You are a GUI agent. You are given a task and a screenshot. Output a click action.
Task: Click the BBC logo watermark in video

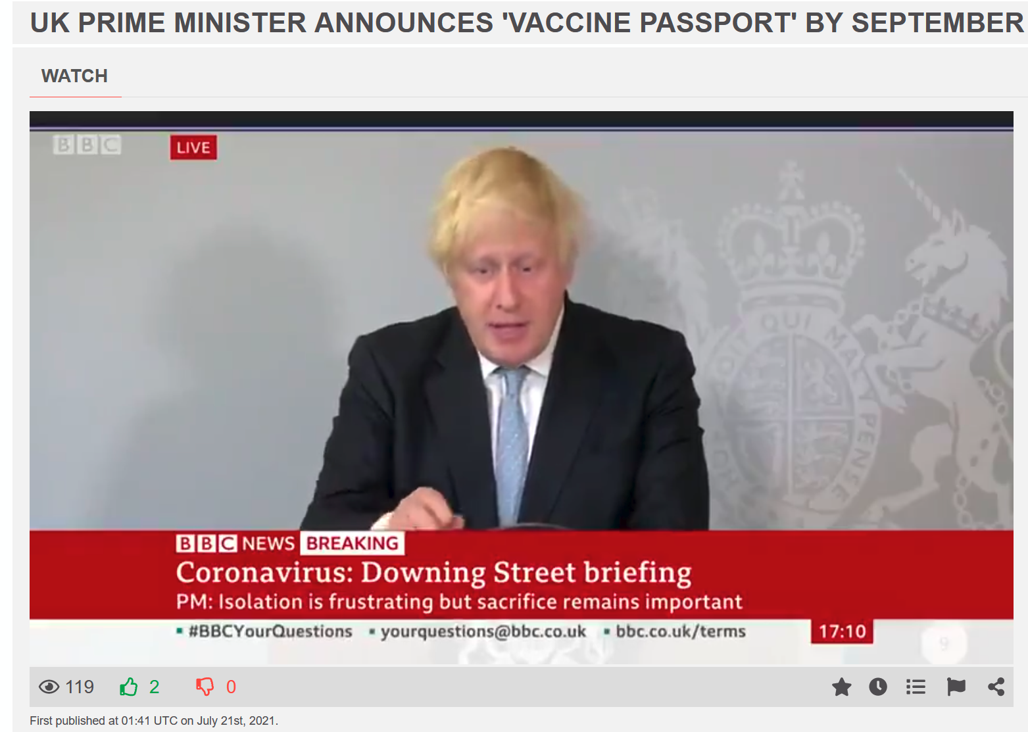[87, 145]
